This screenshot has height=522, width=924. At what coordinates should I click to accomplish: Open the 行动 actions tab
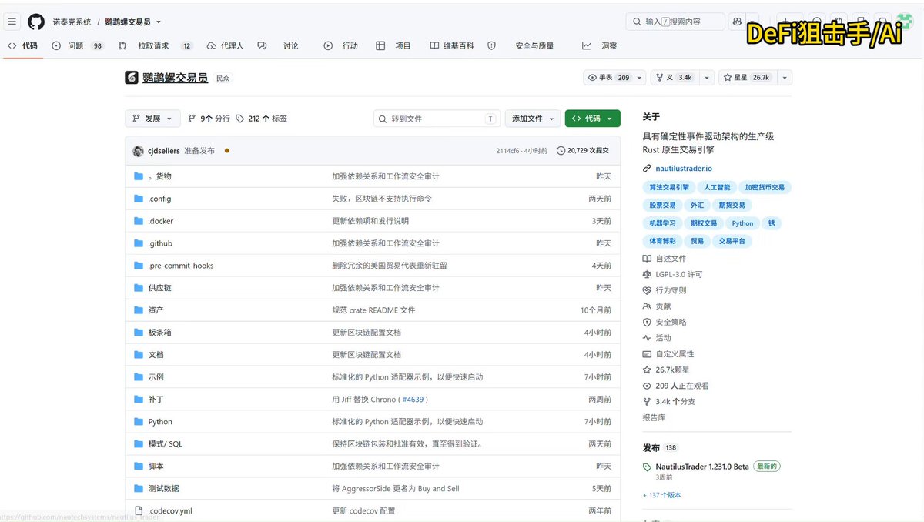[x=341, y=46]
